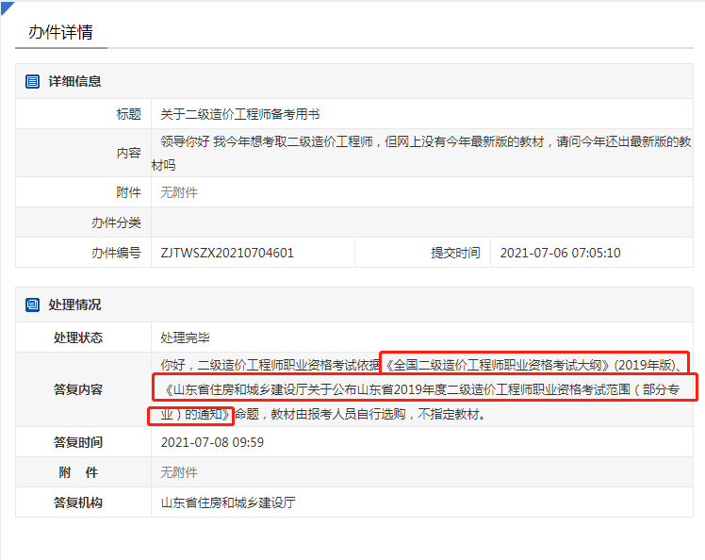This screenshot has width=705, height=560.
Task: Click the 提交时间 label cell
Action: click(x=455, y=253)
